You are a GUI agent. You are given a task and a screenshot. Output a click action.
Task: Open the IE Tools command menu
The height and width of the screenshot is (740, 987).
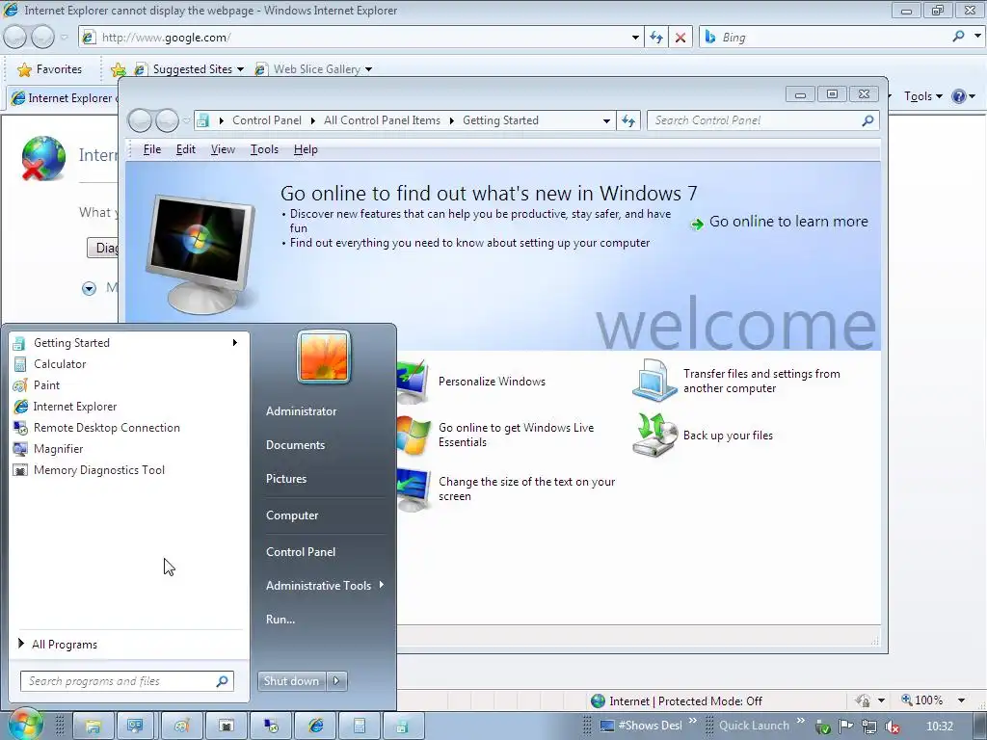[x=922, y=96]
